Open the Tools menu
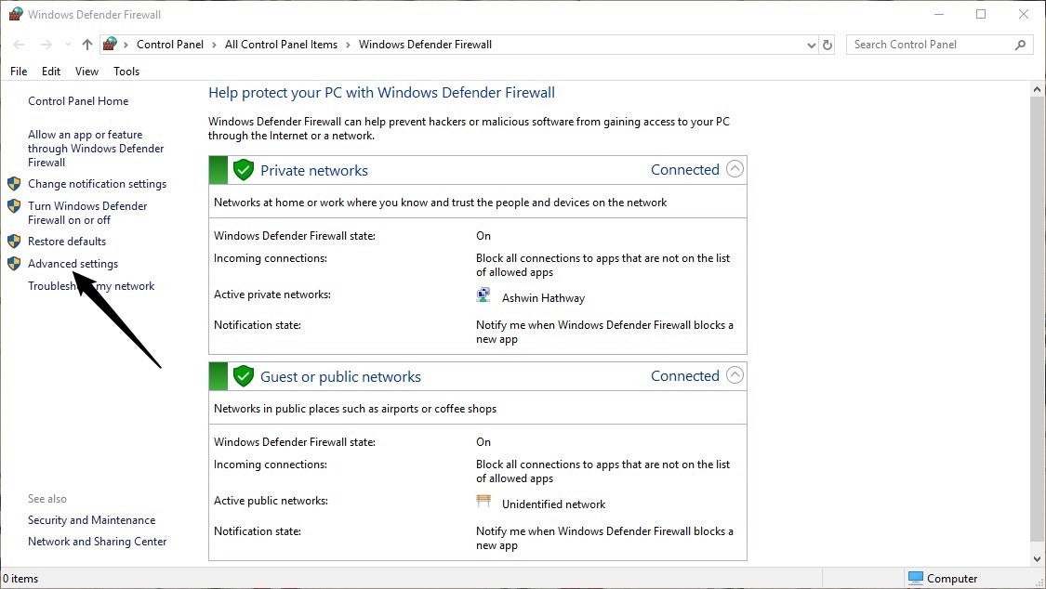The width and height of the screenshot is (1046, 589). click(126, 72)
